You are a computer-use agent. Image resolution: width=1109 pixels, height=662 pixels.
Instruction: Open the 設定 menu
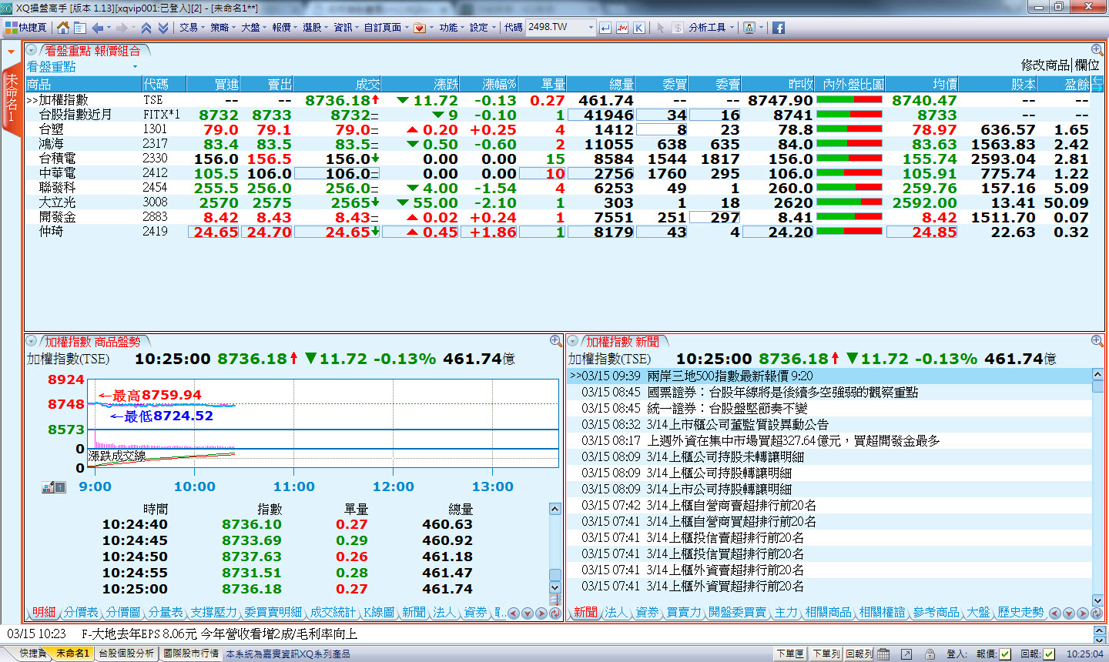pyautogui.click(x=483, y=28)
